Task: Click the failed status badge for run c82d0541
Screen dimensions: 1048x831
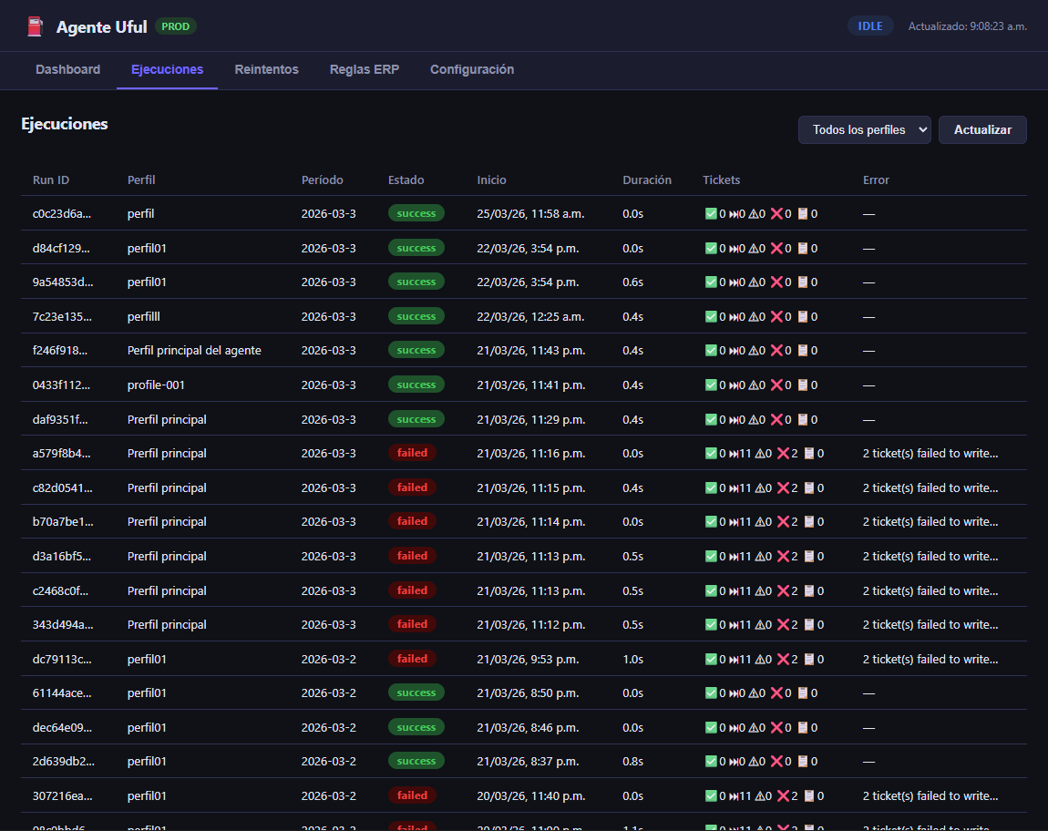Action: tap(412, 488)
